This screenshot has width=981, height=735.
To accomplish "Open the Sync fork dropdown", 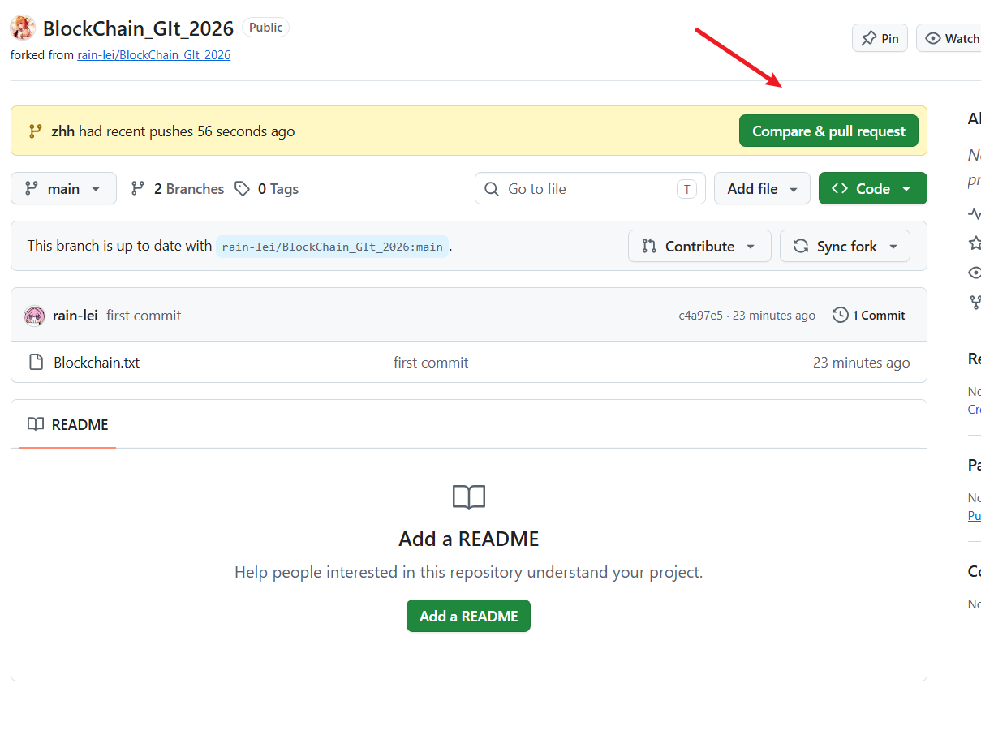I will click(845, 247).
